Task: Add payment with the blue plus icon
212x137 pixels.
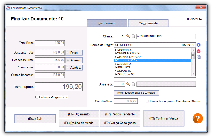Action: point(198,45)
